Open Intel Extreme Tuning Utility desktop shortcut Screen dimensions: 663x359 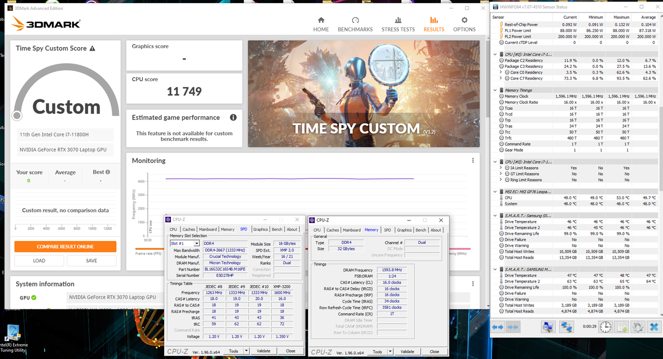coord(12,339)
